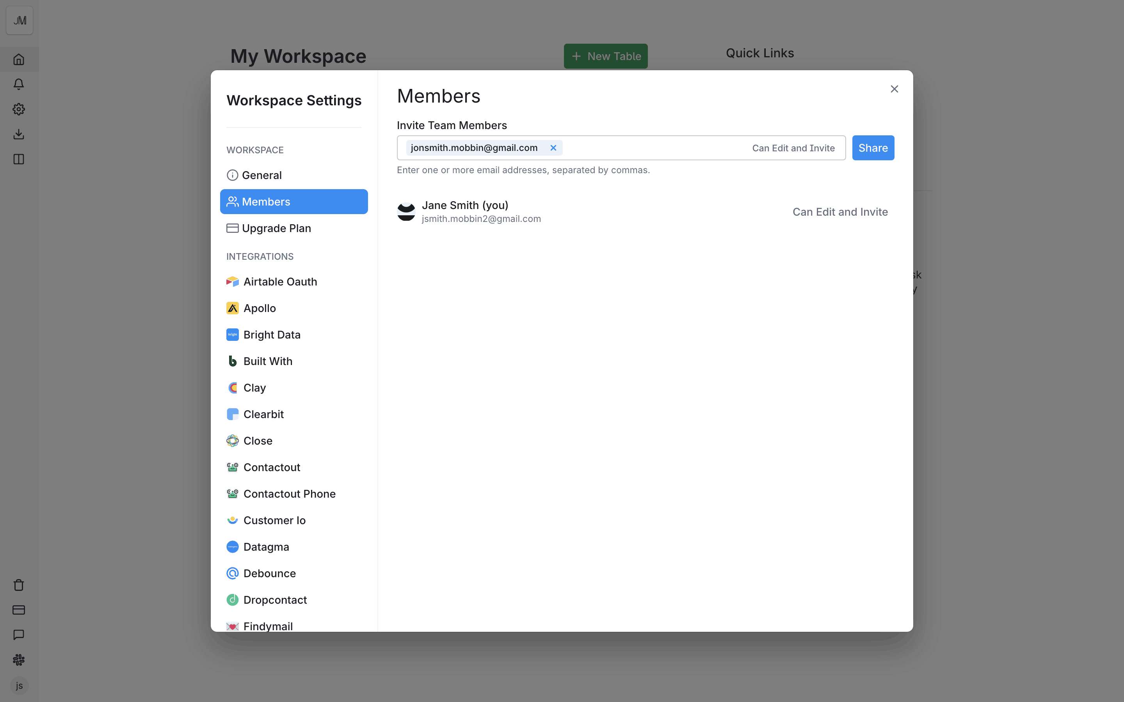Go to General workspace settings
The height and width of the screenshot is (702, 1124).
click(x=294, y=175)
